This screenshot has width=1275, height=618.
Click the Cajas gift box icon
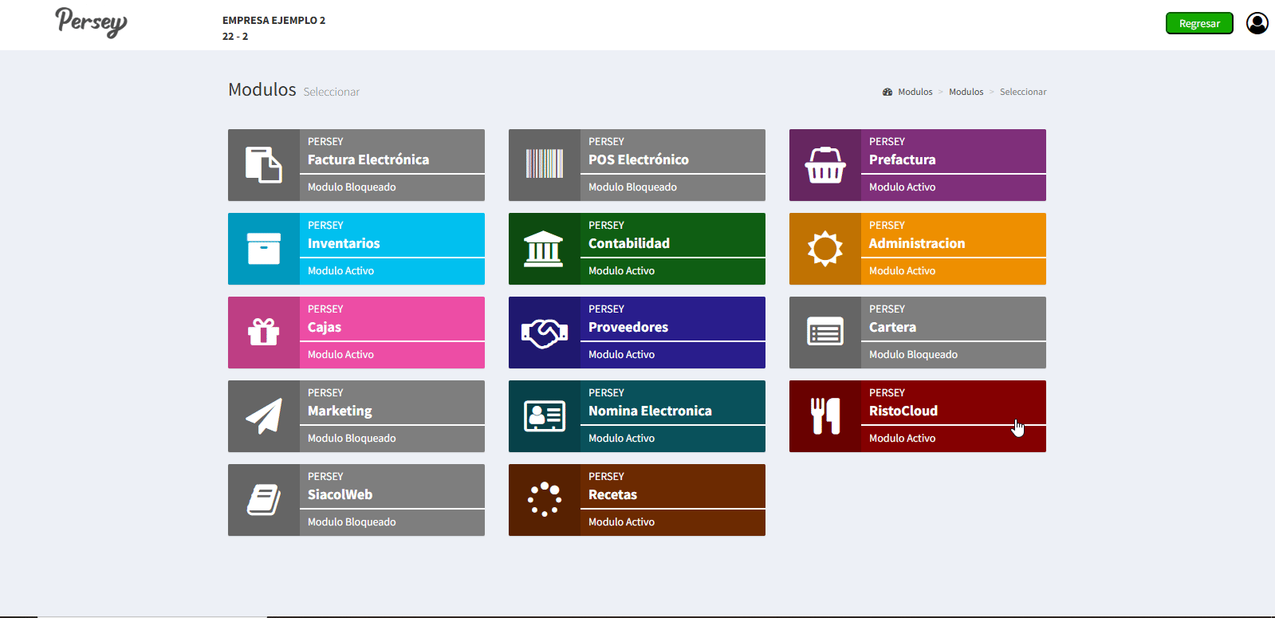[x=264, y=333]
